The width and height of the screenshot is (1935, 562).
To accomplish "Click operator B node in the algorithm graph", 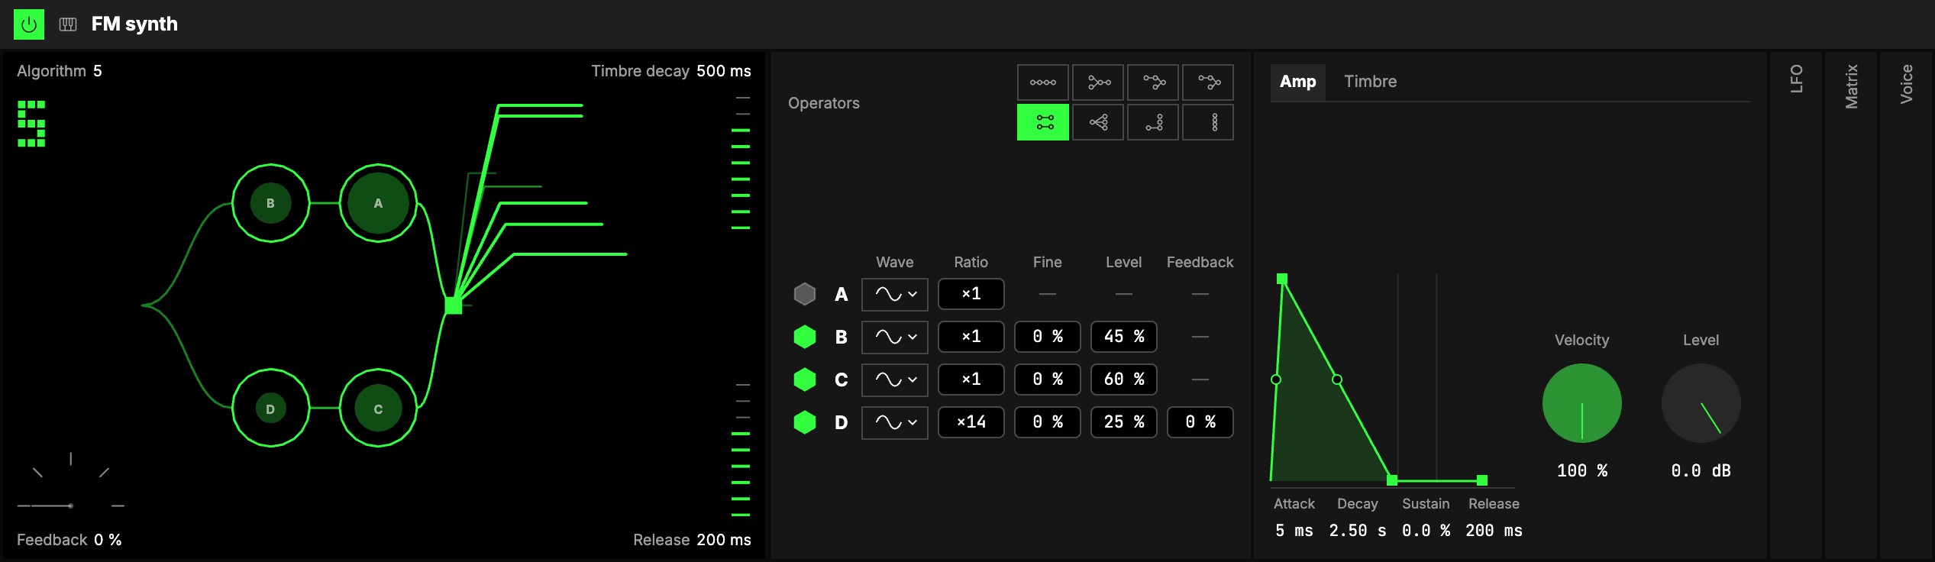I will [270, 203].
